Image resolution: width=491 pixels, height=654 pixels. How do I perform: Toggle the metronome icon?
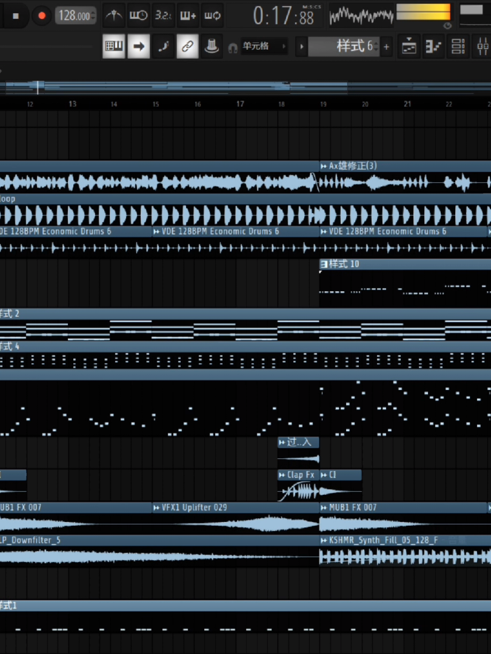(113, 15)
